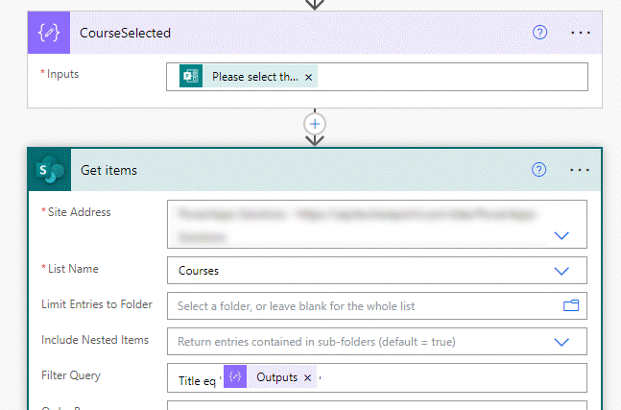Expand the Include Nested Items dropdown
The height and width of the screenshot is (410, 621).
point(561,342)
